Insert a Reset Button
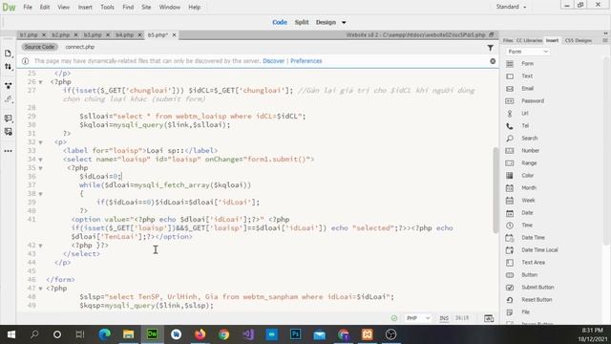This screenshot has height=344, width=611. pos(537,300)
